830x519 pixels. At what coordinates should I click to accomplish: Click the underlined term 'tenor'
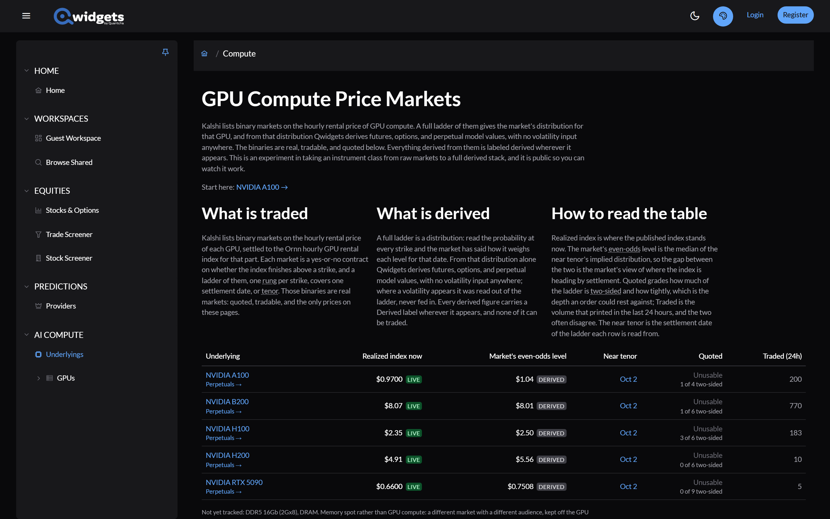pos(269,291)
